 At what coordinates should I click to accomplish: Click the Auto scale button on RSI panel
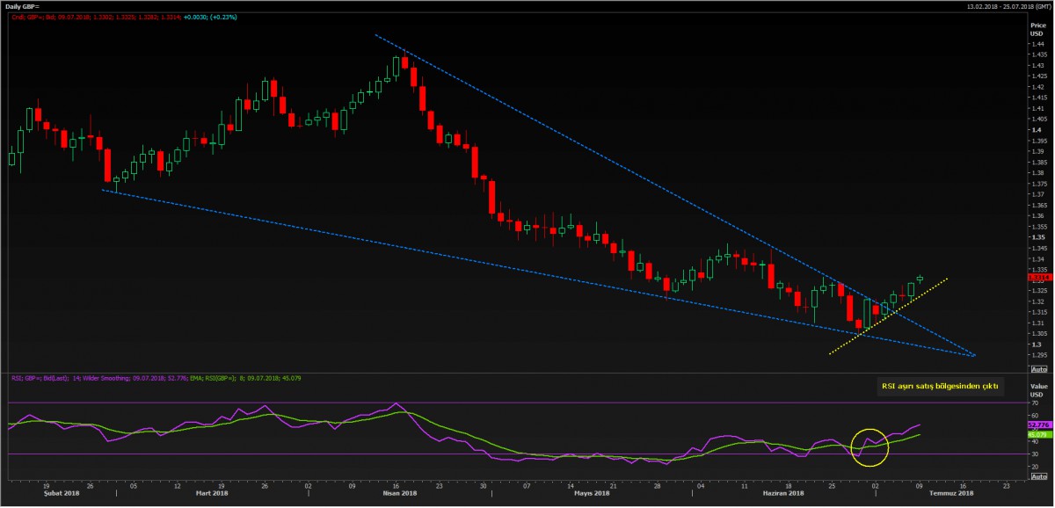tap(1037, 475)
